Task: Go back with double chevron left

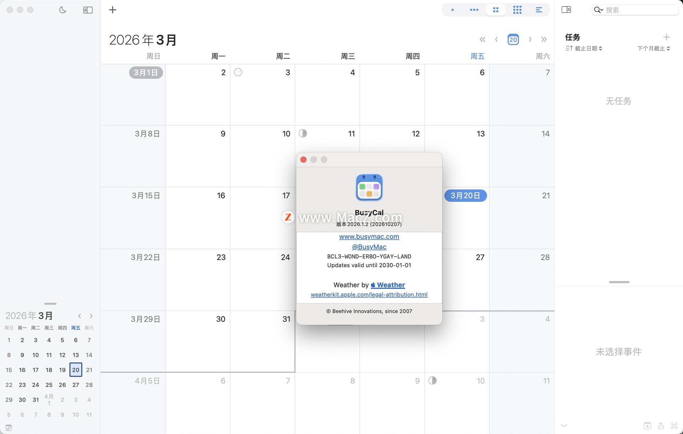Action: 482,40
